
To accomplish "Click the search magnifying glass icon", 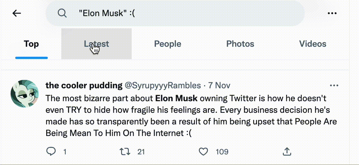I will 62,13.
